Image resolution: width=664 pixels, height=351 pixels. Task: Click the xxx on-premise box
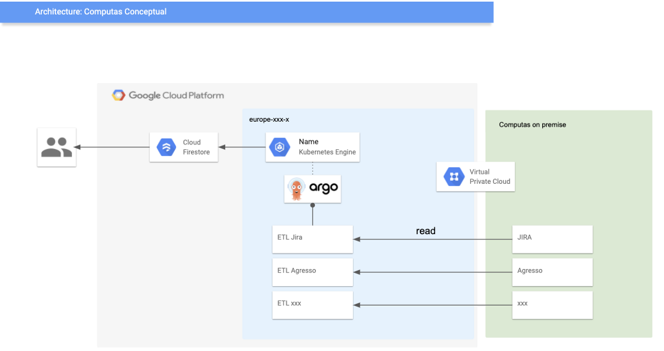[x=552, y=304]
